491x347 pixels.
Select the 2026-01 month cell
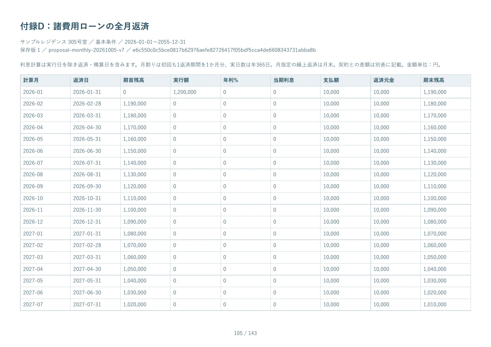pyautogui.click(x=45, y=92)
